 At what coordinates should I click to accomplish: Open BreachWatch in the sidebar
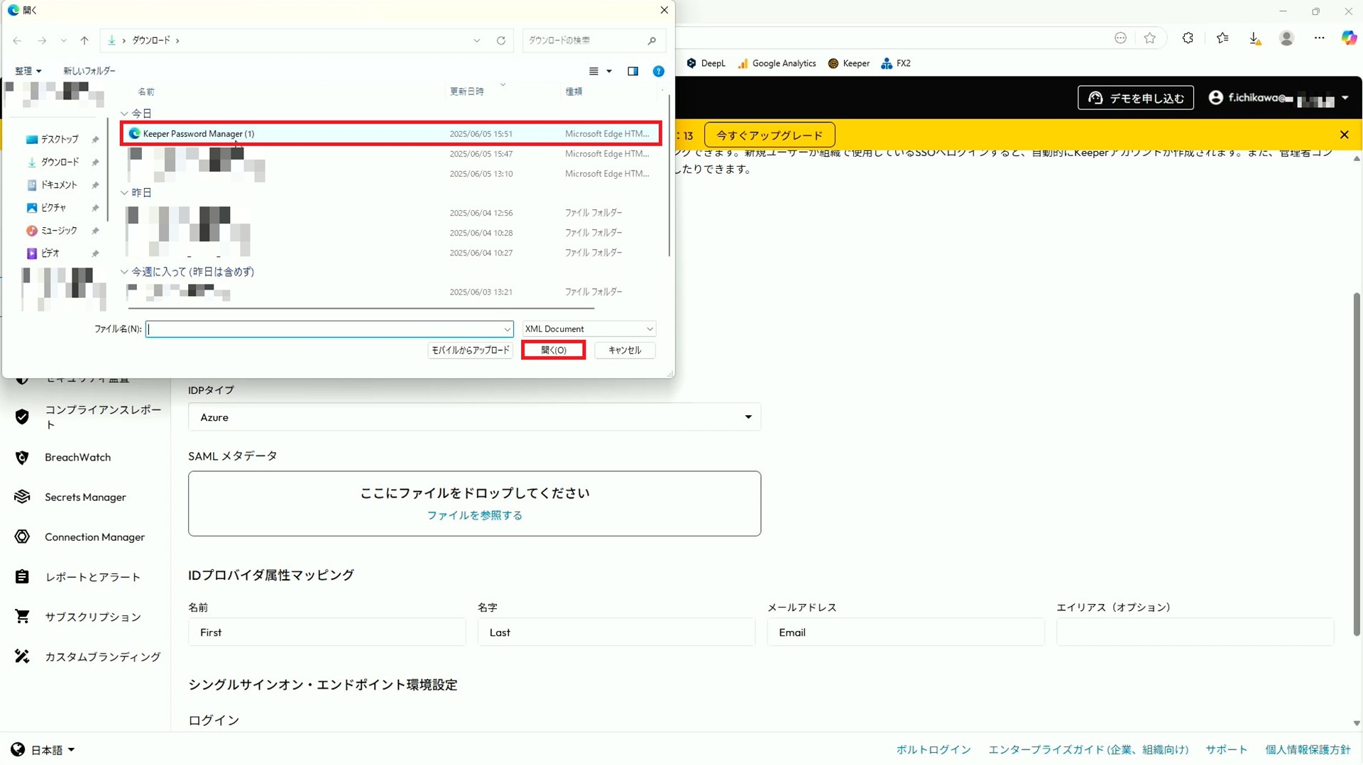pyautogui.click(x=77, y=458)
